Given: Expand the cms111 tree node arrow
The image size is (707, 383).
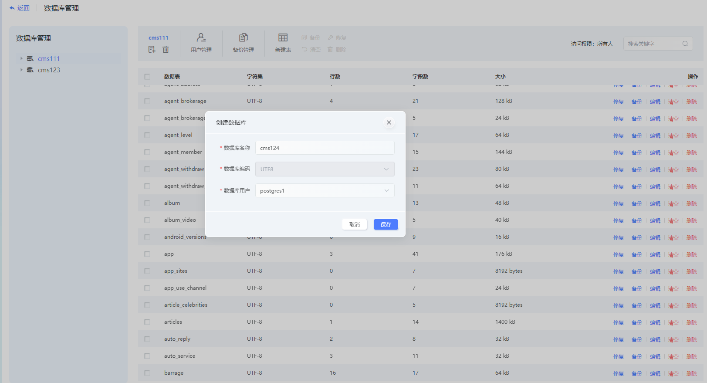Looking at the screenshot, I should click(21, 58).
